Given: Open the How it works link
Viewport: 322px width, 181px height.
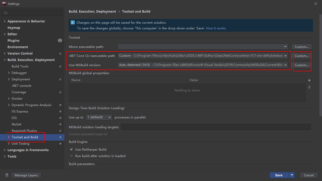Looking at the screenshot, I should [216, 28].
